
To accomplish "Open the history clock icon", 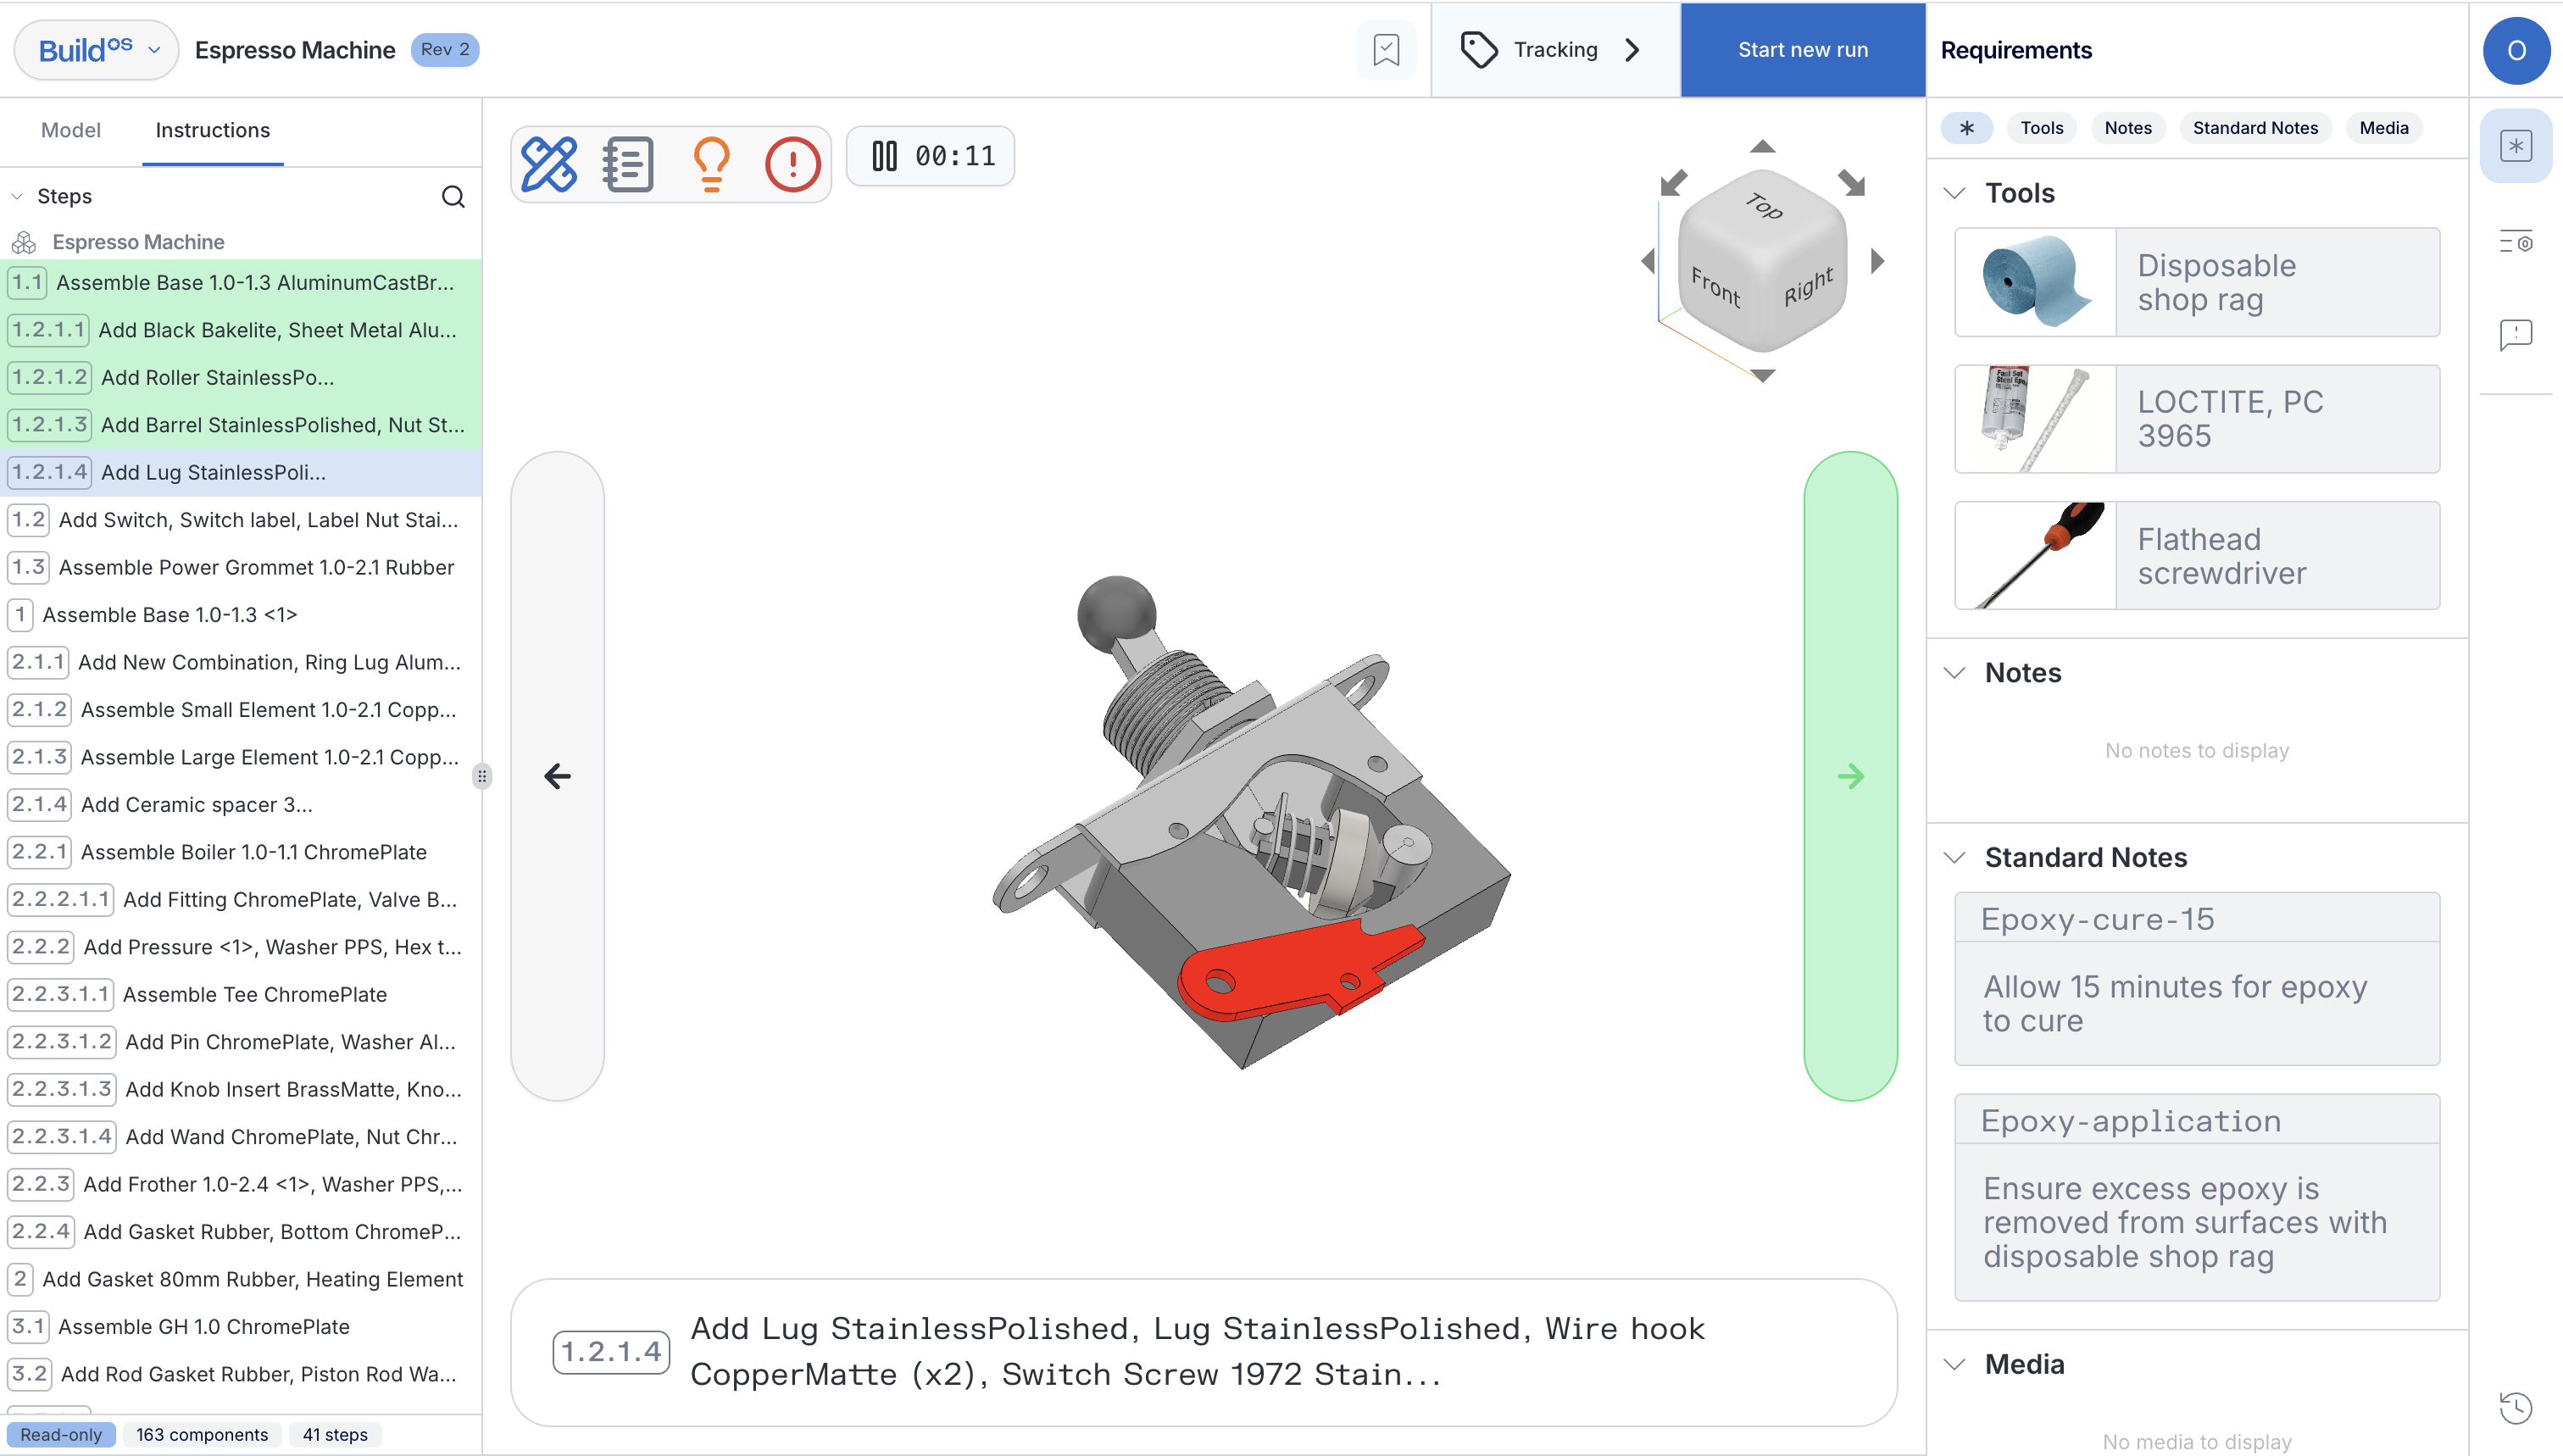I will pos(2515,1408).
